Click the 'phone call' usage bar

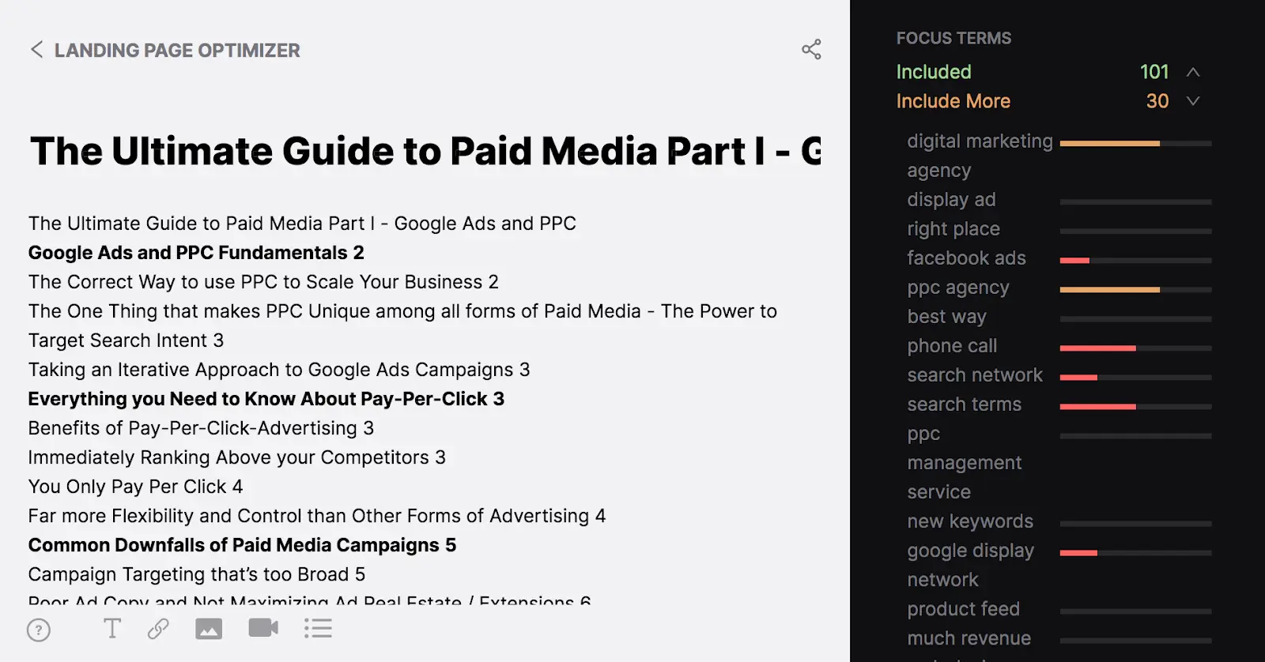pyautogui.click(x=1135, y=348)
